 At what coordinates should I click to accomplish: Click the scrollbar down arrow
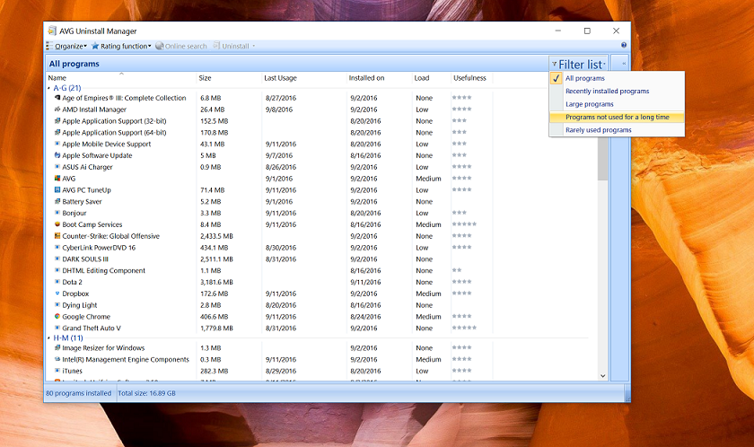click(602, 376)
